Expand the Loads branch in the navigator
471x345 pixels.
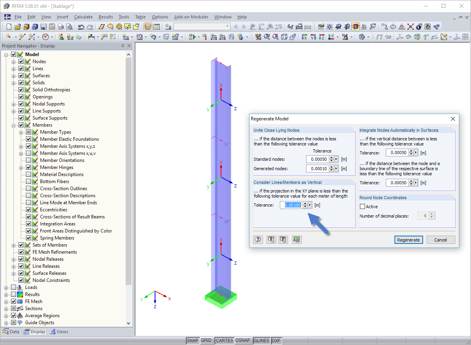[5, 287]
